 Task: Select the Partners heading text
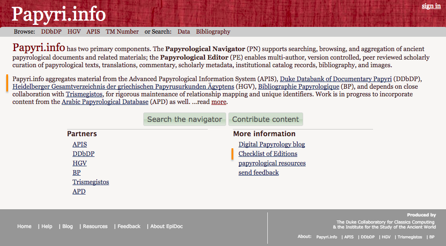point(82,134)
